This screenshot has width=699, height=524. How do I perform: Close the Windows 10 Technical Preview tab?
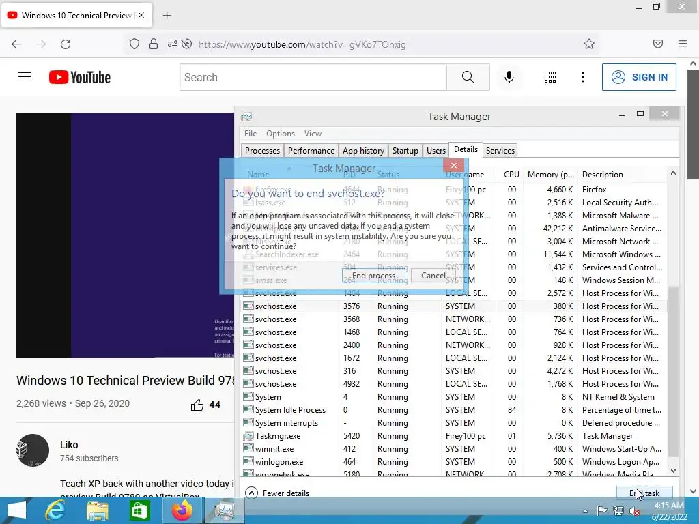pos(141,15)
